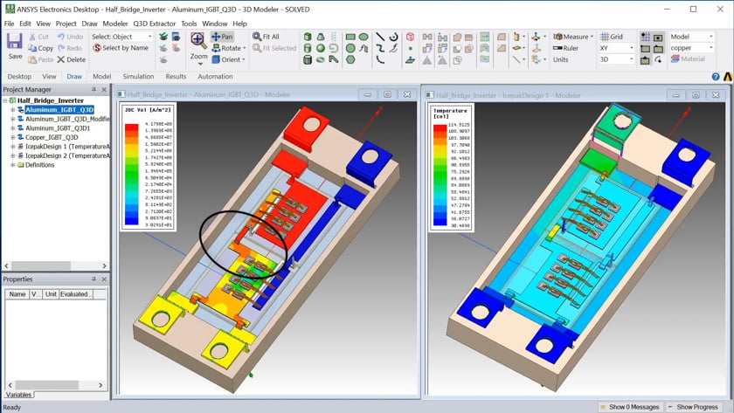Viewport: 734px width, 413px height.
Task: Pin the Project Manager panel
Action: coord(93,89)
